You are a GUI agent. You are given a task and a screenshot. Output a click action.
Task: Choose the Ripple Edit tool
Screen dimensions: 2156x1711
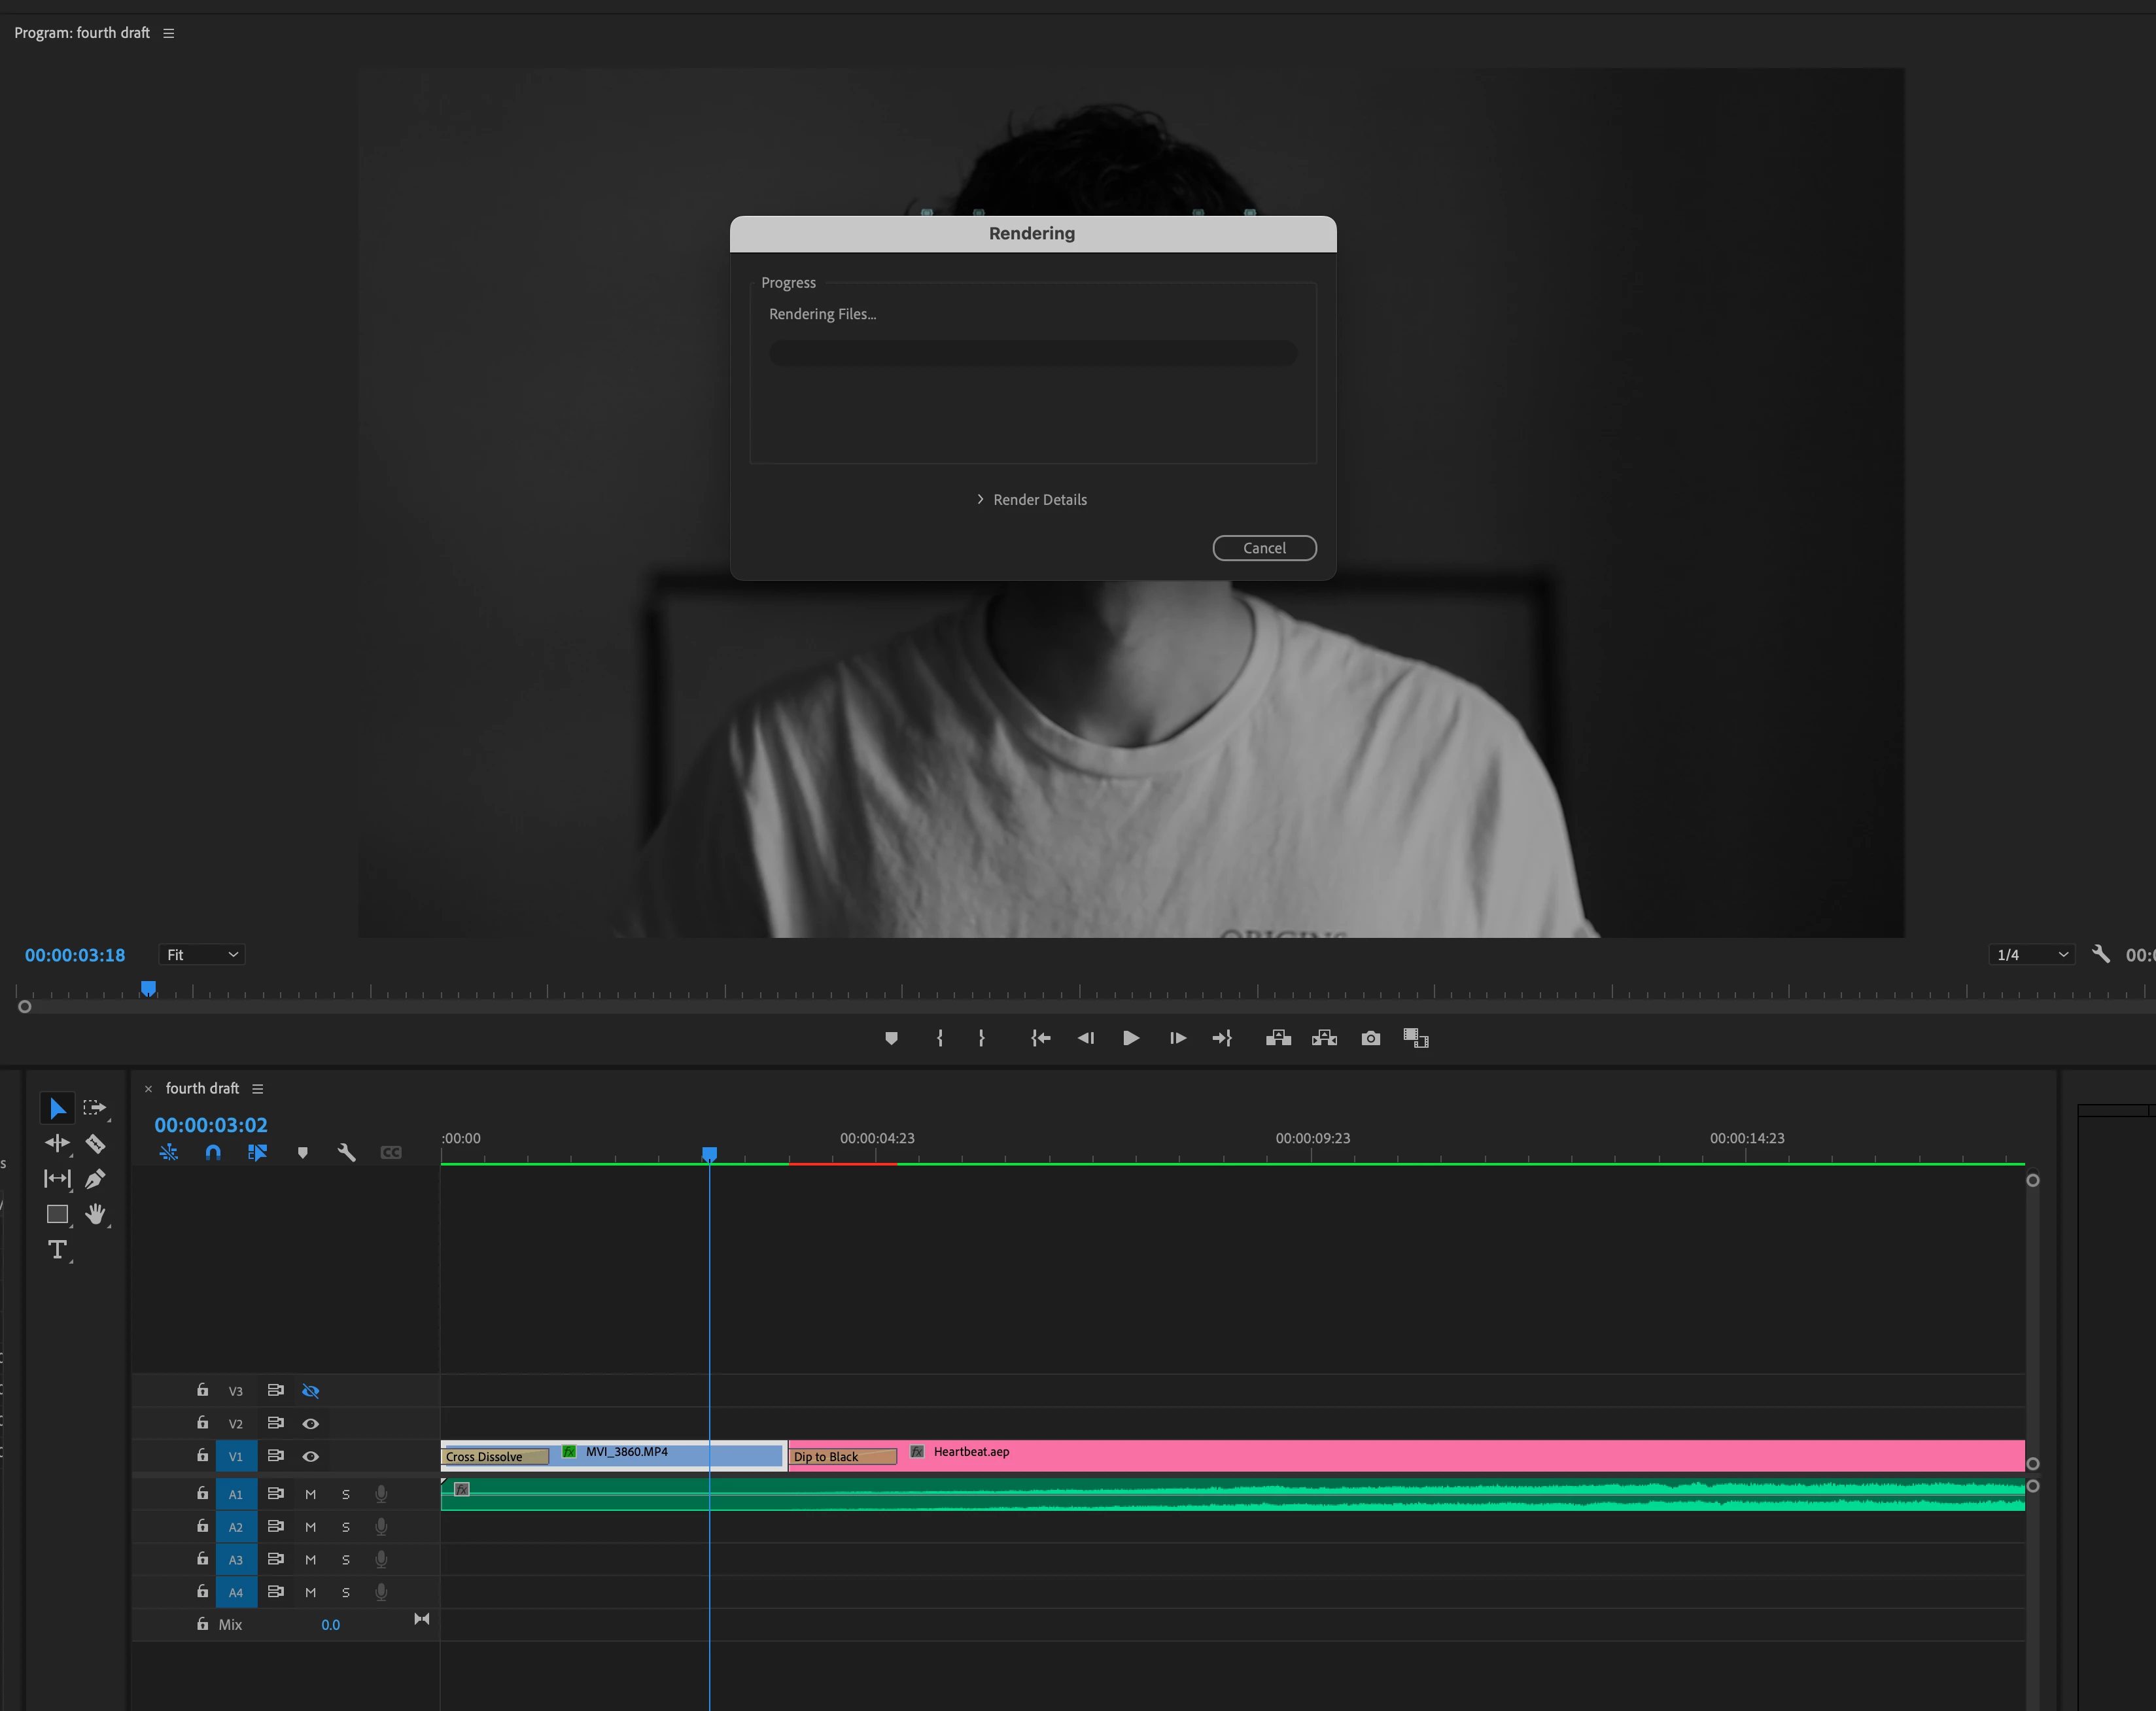point(57,1143)
